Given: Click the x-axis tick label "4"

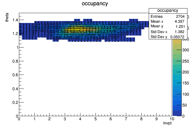Looking at the screenshot, I should click(x=80, y=119).
